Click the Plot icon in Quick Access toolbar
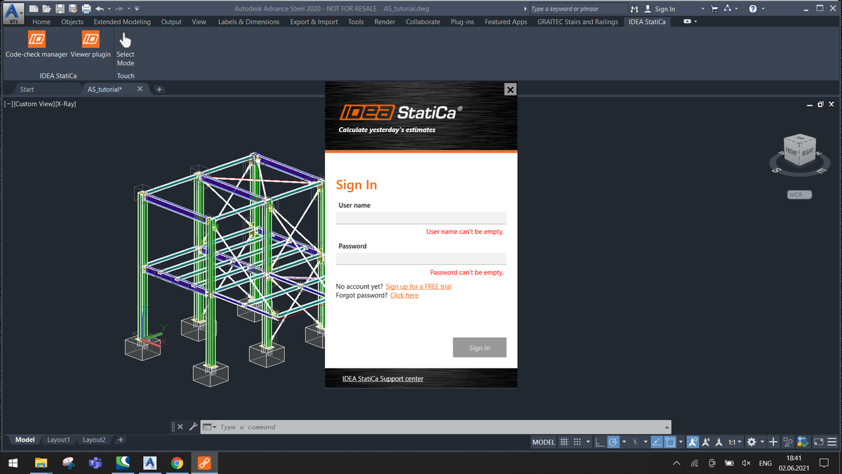The height and width of the screenshot is (474, 842). click(86, 8)
